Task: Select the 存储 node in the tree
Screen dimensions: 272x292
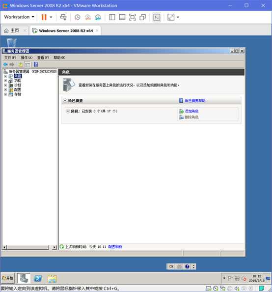Action: point(18,94)
